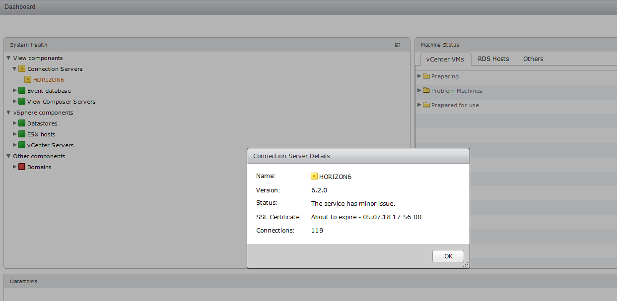The image size is (617, 301).
Task: Click the green Event database status icon
Action: (x=22, y=91)
